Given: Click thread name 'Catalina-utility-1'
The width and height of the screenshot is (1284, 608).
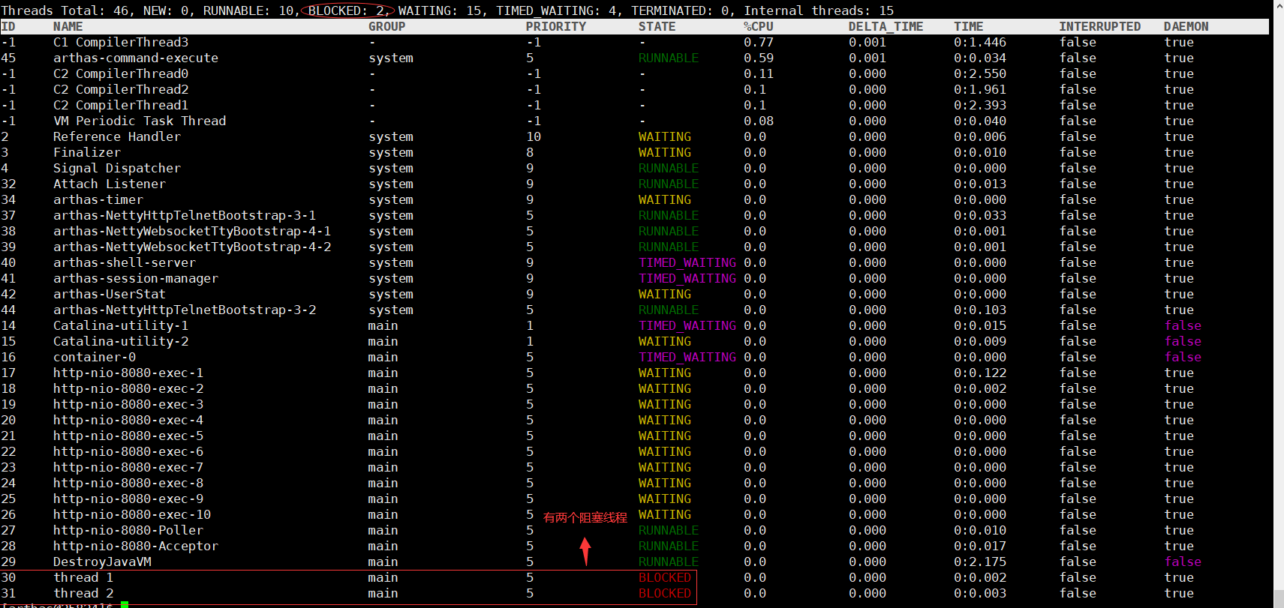Looking at the screenshot, I should coord(121,325).
